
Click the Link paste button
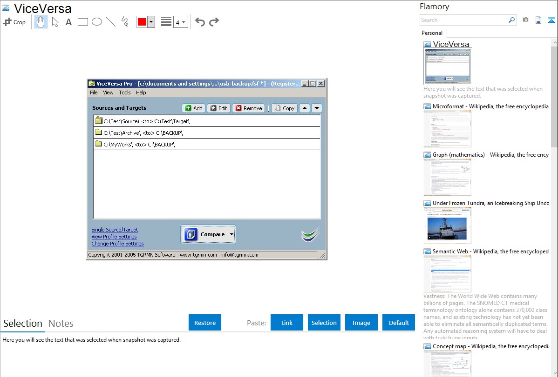[287, 323]
